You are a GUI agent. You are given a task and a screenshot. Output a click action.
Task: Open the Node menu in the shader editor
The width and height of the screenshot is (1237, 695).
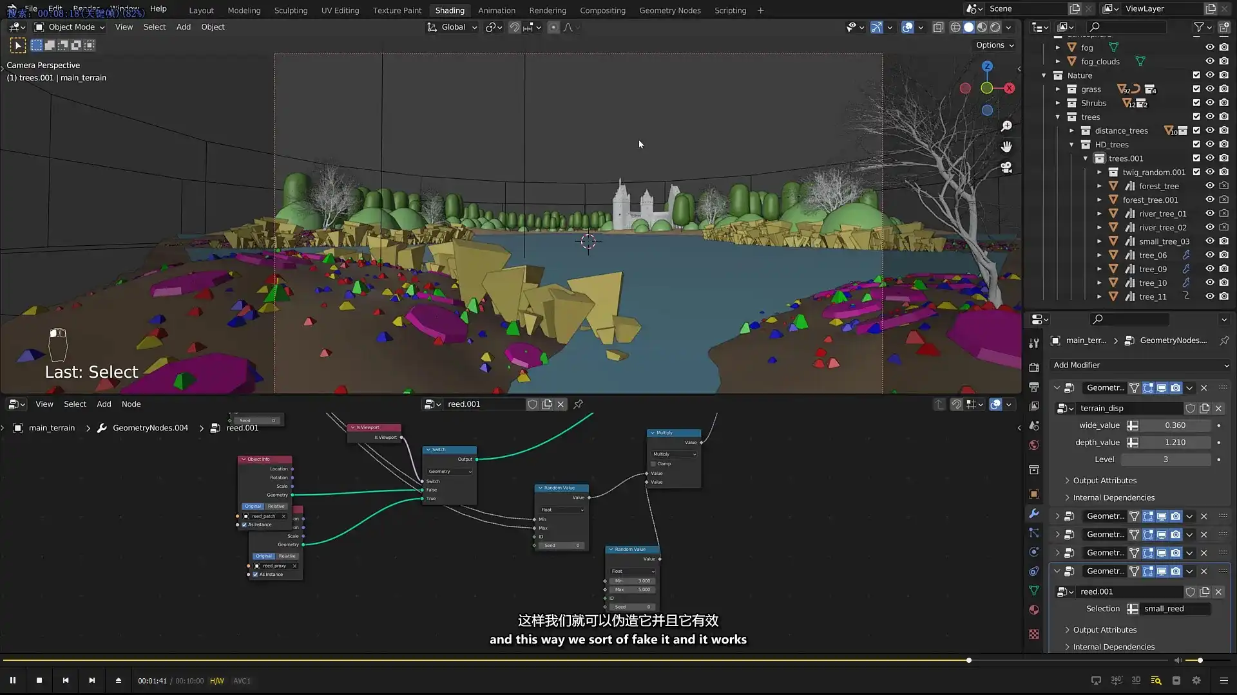(131, 403)
